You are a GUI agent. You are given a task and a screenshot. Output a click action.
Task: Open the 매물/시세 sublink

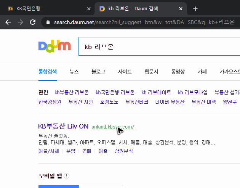pyautogui.click(x=49, y=151)
